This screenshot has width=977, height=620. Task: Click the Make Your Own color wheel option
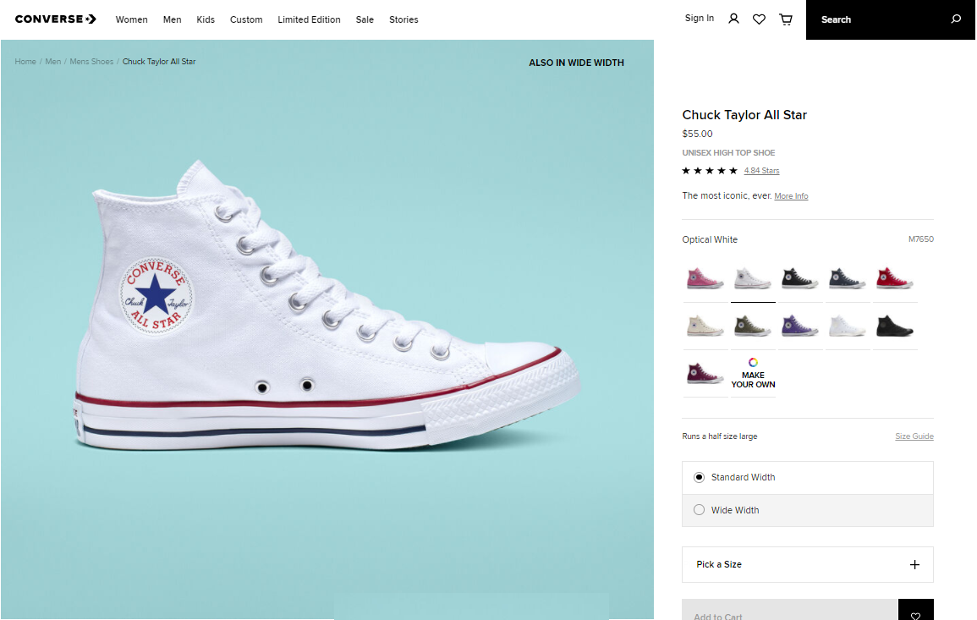coord(753,374)
